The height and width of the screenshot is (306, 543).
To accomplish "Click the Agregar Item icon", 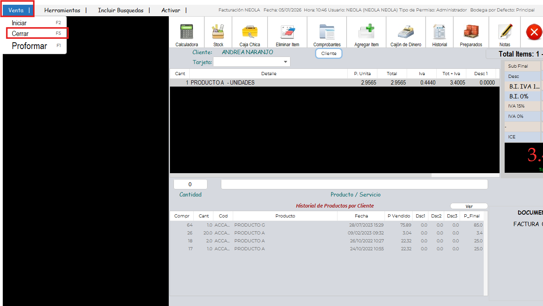I will (x=366, y=32).
